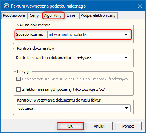Screen dimensions: 146x133
Task: Select the Algorytmy tab
Action: (x=53, y=15)
